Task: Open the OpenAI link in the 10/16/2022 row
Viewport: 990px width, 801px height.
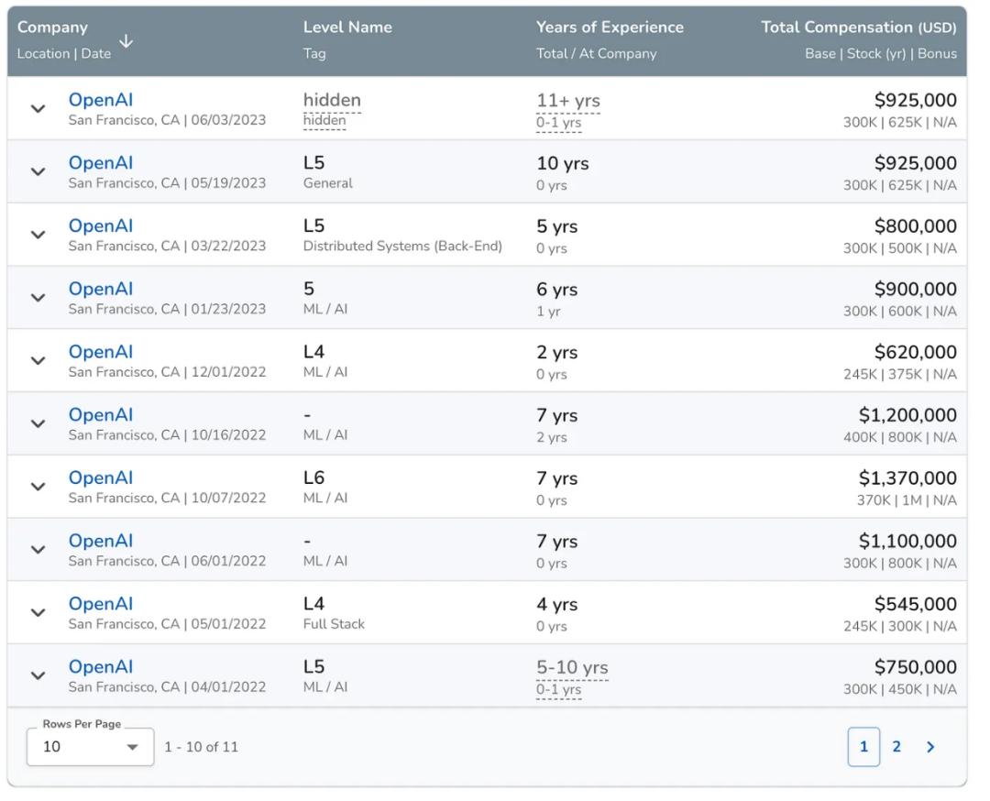Action: point(101,415)
